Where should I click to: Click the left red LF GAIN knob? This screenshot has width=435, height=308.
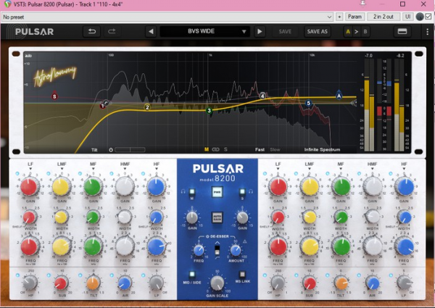29,187
